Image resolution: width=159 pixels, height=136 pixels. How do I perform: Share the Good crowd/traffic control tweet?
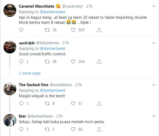coord(99,61)
